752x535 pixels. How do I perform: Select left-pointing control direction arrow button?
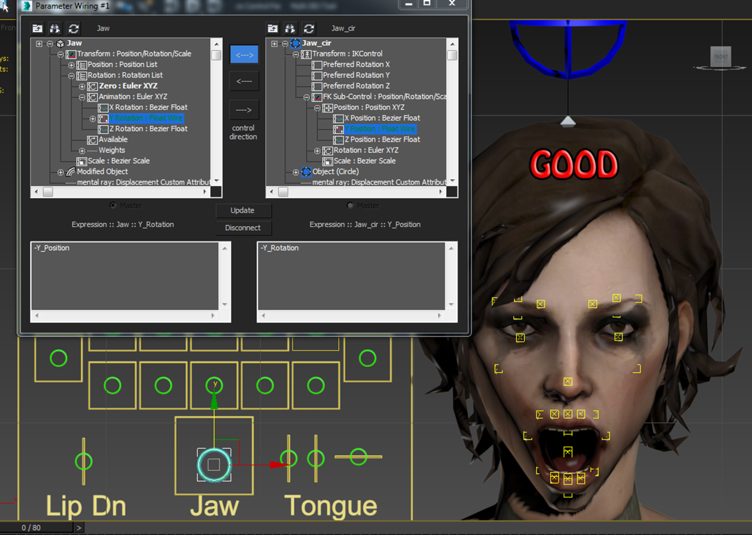[244, 81]
